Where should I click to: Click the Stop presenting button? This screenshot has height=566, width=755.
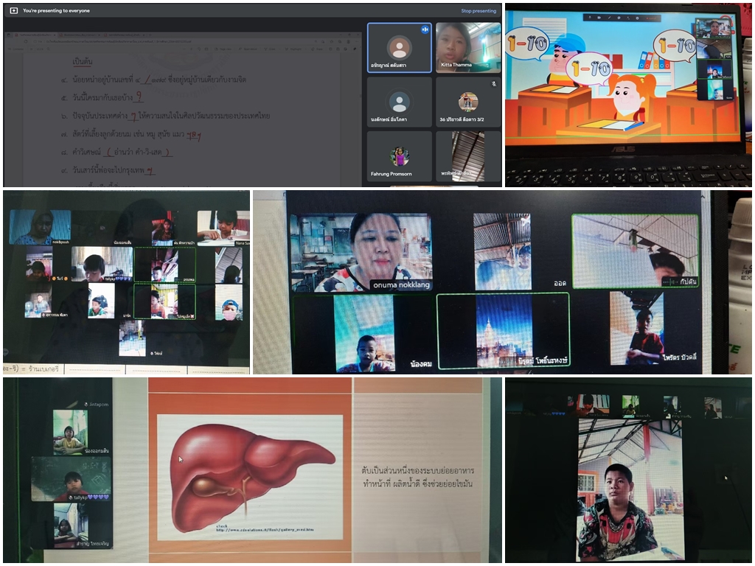(x=479, y=11)
